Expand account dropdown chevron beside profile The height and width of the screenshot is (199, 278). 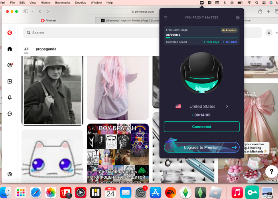coord(276,33)
